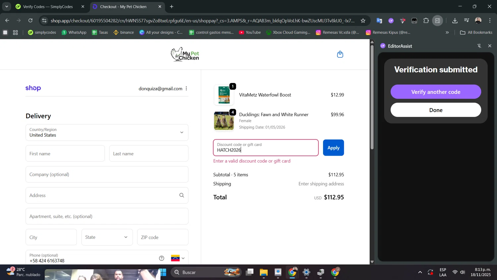Open YouTube bookmark
Viewport: 497px width, 280px height.
(x=250, y=33)
